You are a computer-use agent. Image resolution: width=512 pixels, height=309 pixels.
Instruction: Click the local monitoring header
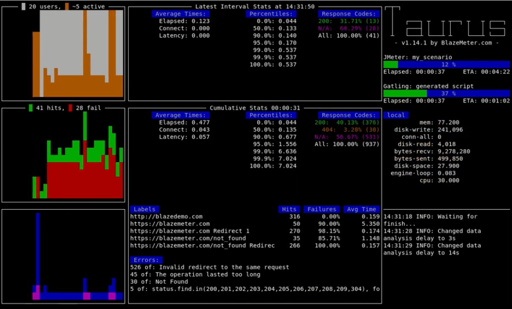pos(396,115)
